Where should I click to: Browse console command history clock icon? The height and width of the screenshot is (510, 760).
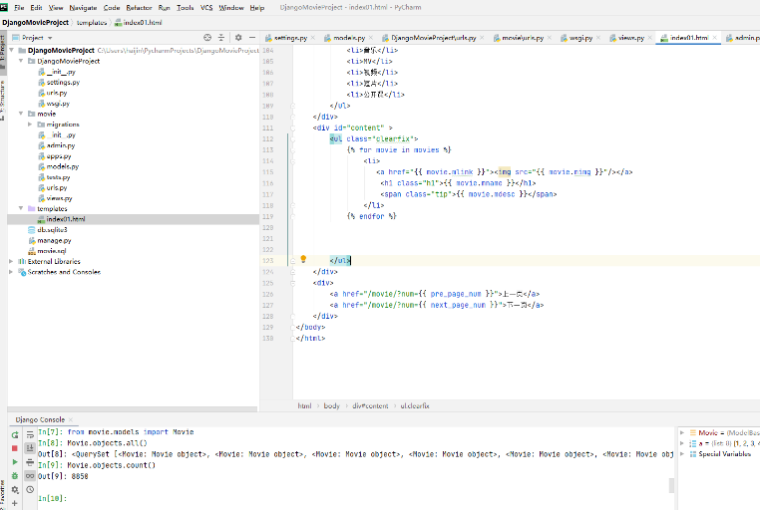click(30, 490)
